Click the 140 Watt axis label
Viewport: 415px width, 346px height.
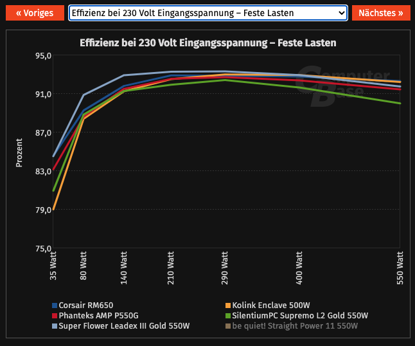124,268
